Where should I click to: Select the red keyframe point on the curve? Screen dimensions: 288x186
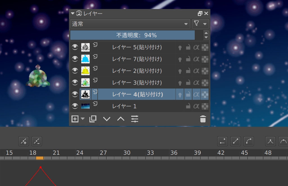(40, 167)
